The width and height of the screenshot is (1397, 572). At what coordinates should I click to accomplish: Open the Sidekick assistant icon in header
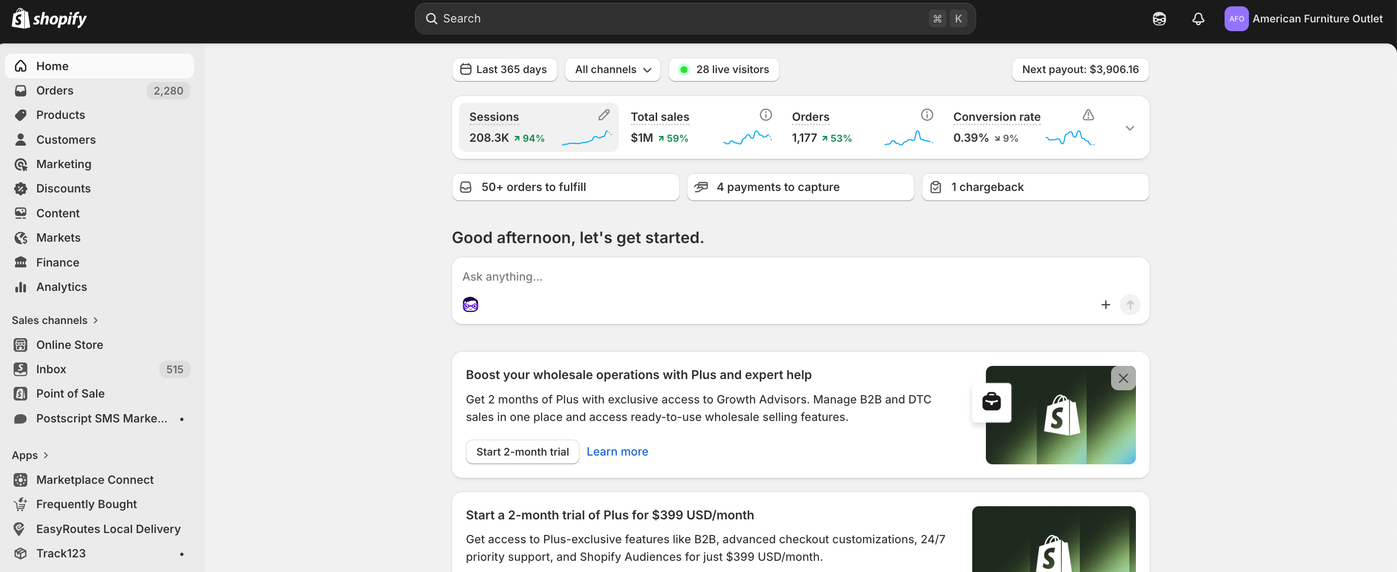1159,19
